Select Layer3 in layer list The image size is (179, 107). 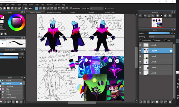point(156,73)
